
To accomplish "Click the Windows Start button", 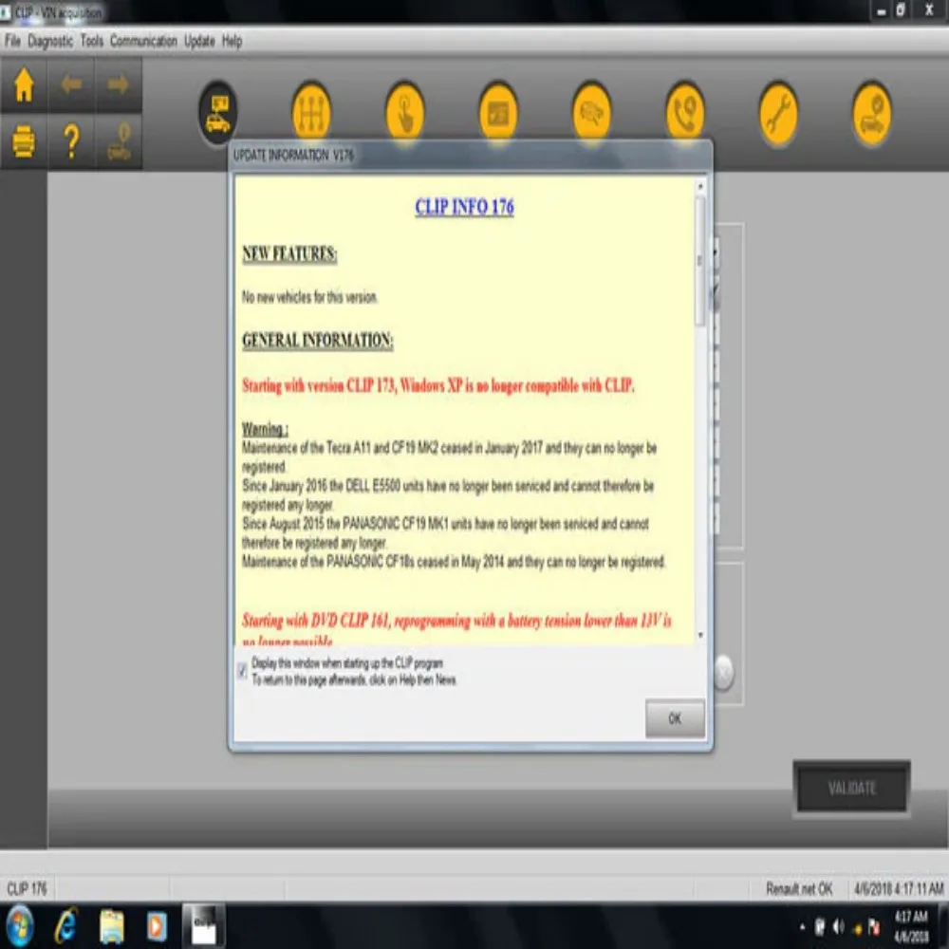I will click(x=19, y=926).
